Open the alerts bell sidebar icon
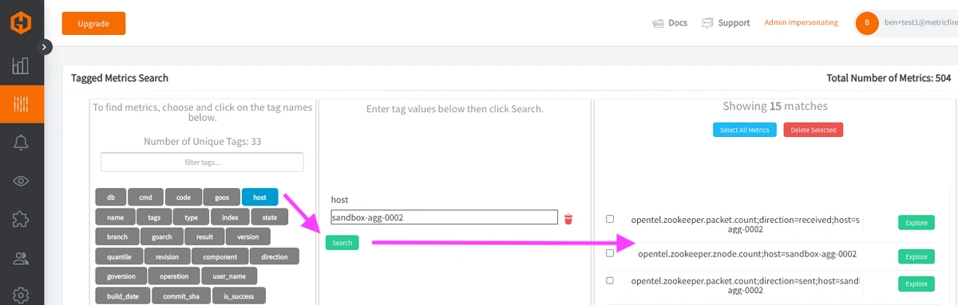 coord(22,143)
